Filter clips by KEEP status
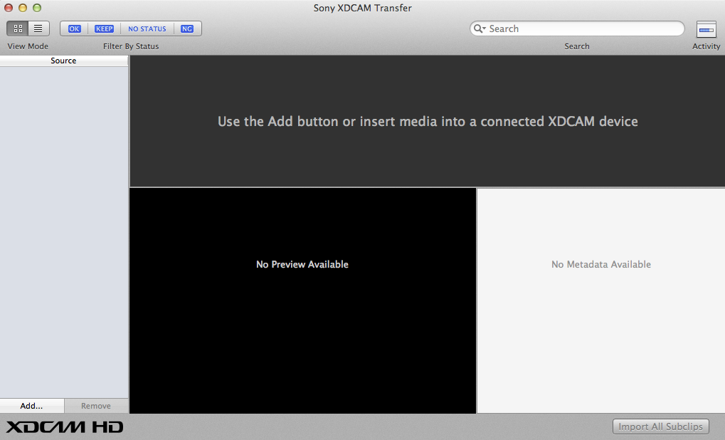725x440 pixels. point(104,28)
